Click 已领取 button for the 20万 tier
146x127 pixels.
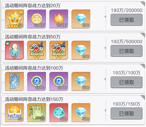tap(126, 20)
